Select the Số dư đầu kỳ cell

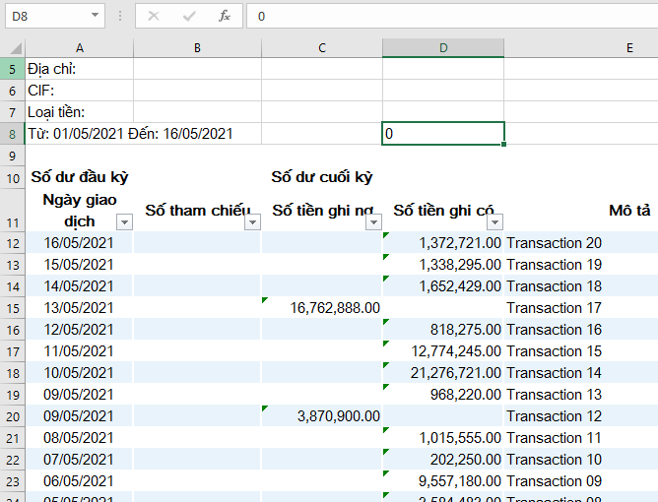pos(80,178)
